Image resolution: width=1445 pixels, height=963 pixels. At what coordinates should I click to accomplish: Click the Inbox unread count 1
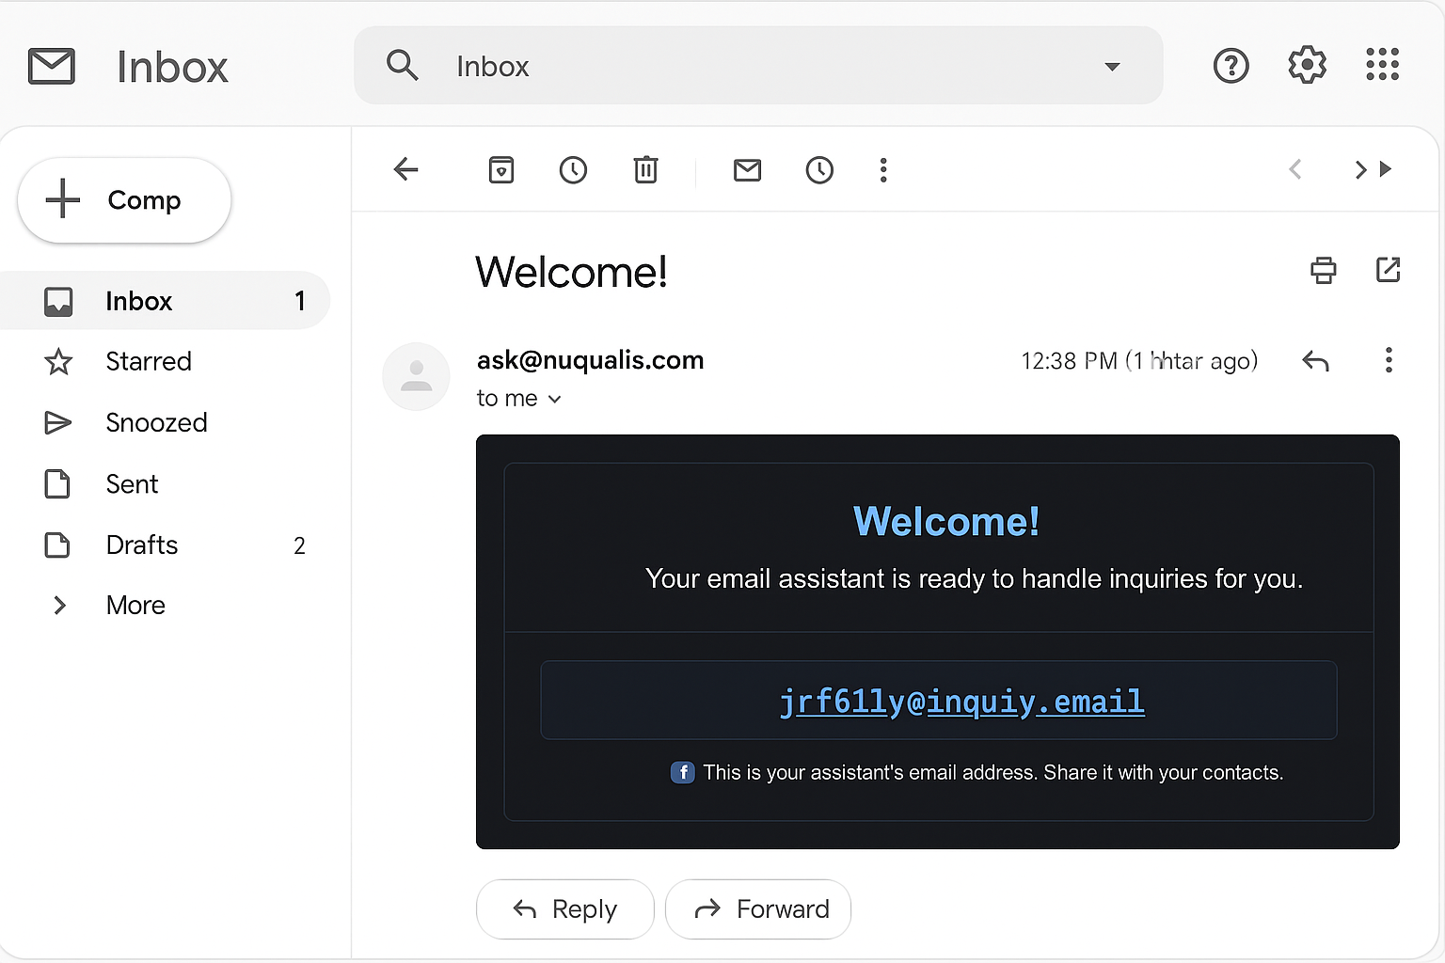tap(299, 301)
